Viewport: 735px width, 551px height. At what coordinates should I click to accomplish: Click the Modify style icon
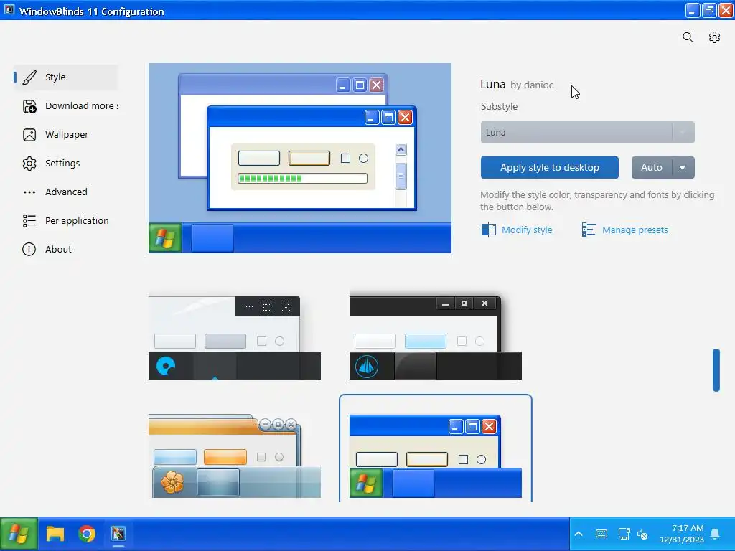[x=488, y=230]
